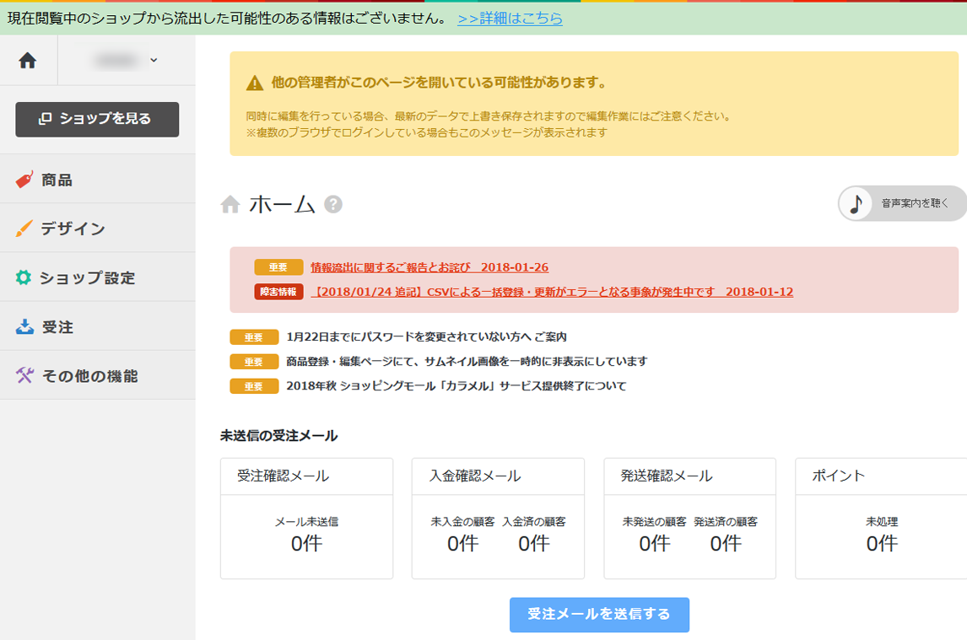Open help via the question mark beside ホーム
This screenshot has width=967, height=640.
click(x=333, y=204)
